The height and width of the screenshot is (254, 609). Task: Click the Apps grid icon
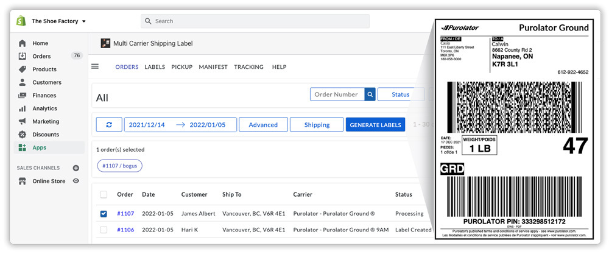22,147
